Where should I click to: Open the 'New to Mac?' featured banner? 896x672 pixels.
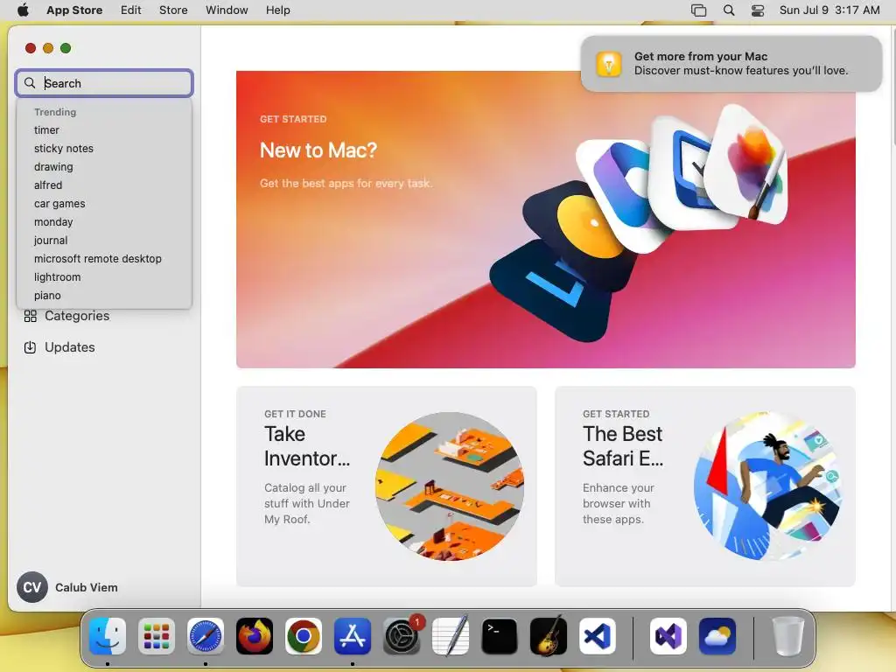tap(546, 220)
